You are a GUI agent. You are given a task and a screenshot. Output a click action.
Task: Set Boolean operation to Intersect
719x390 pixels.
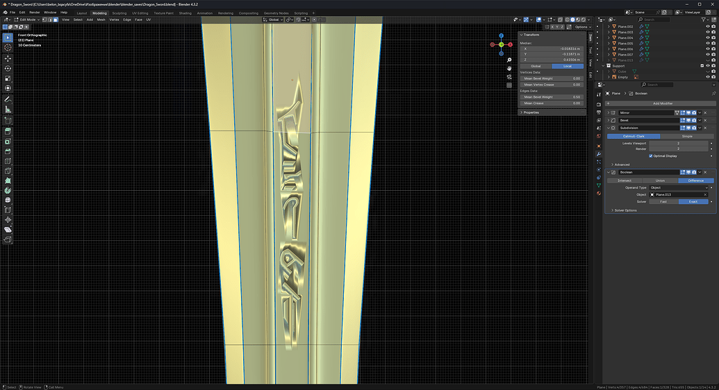tap(625, 180)
